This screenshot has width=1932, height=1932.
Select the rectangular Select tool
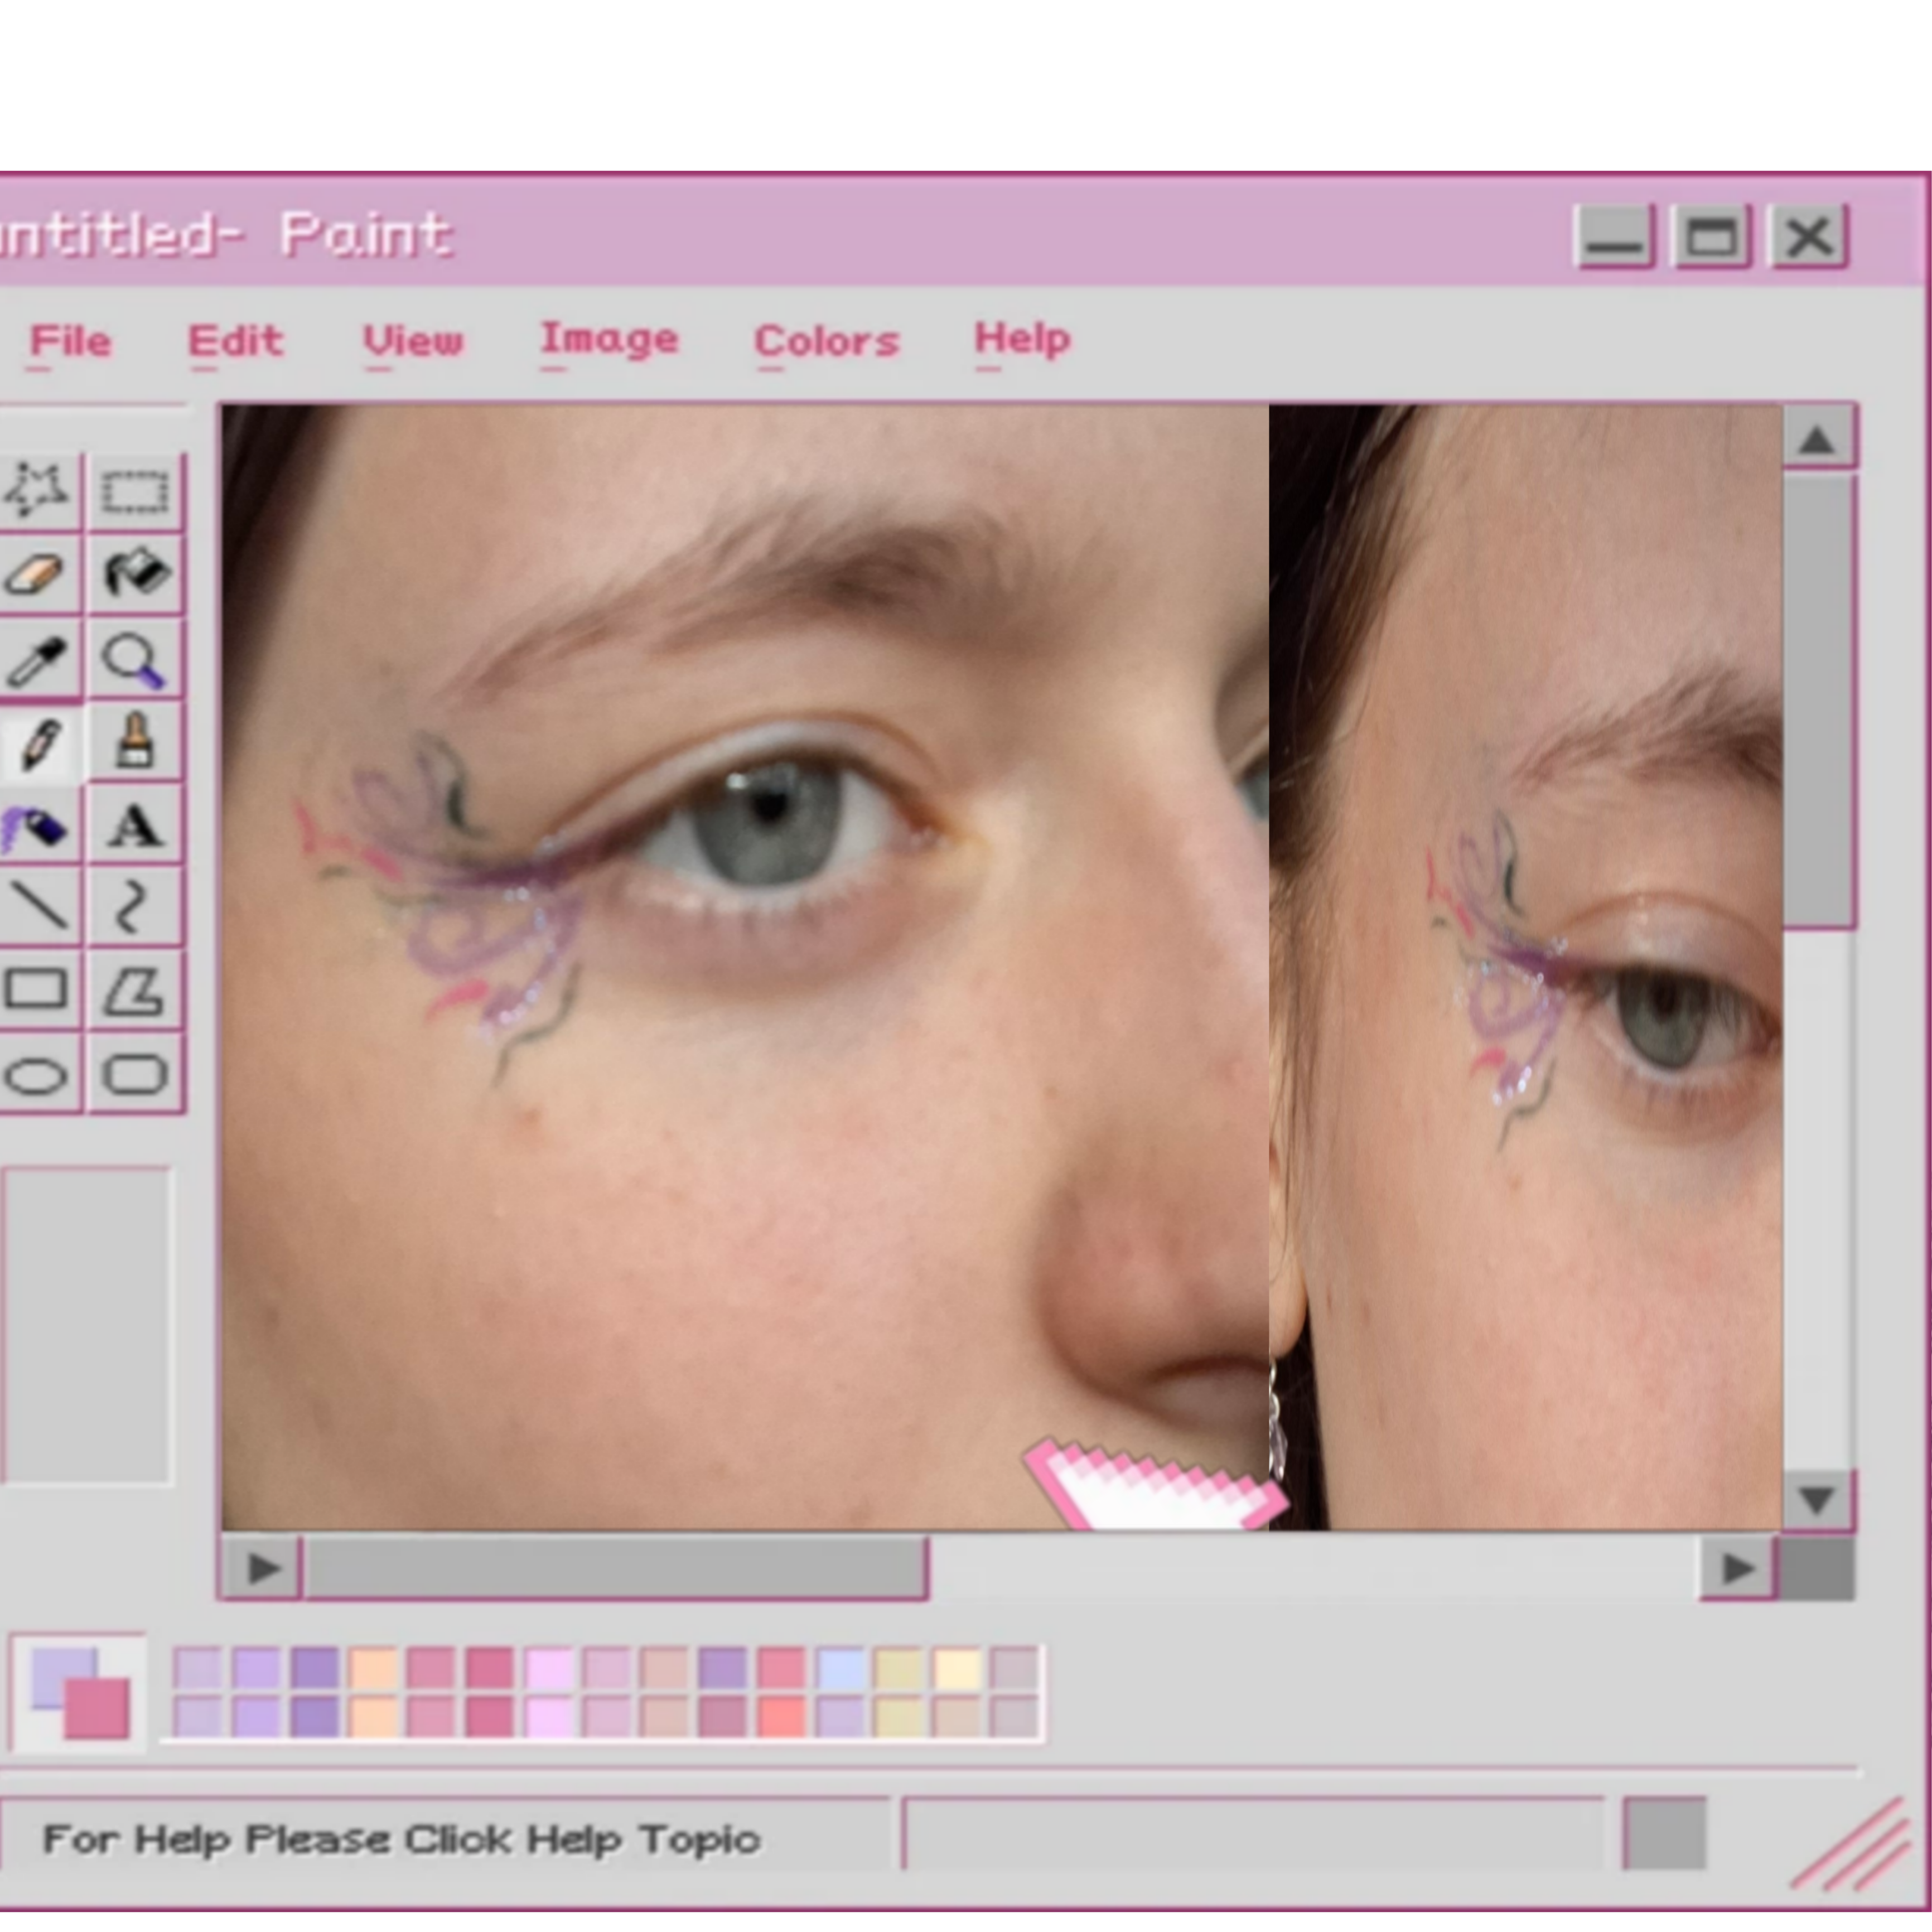135,491
